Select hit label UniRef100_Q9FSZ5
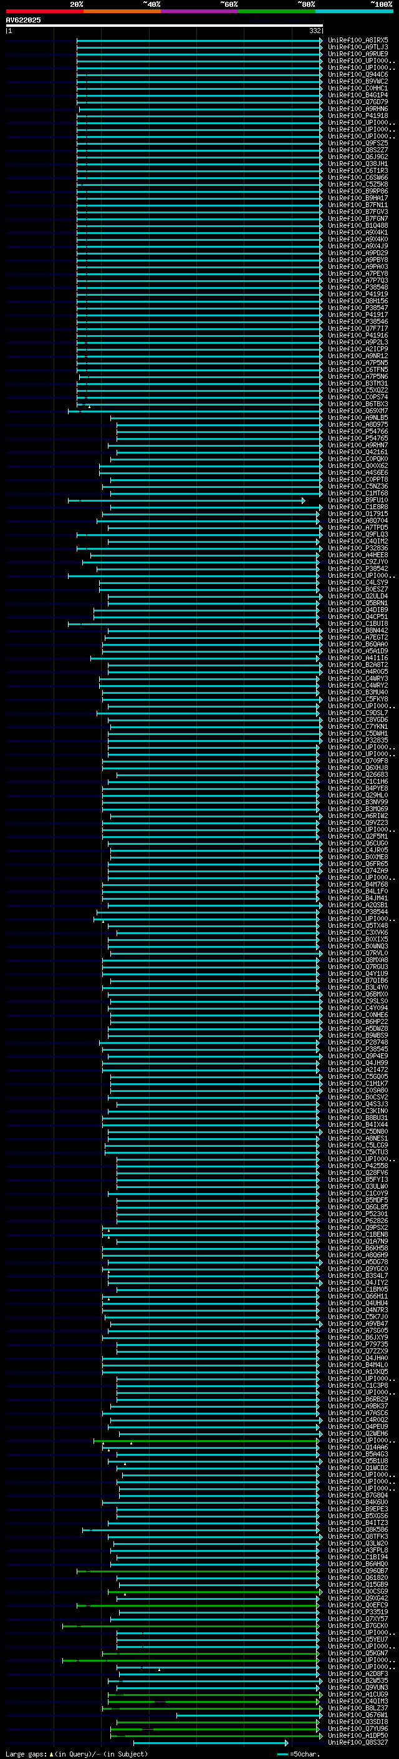This screenshot has width=399, height=1759. (x=358, y=144)
